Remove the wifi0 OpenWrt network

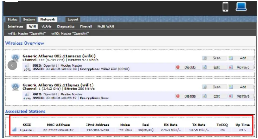(241, 67)
